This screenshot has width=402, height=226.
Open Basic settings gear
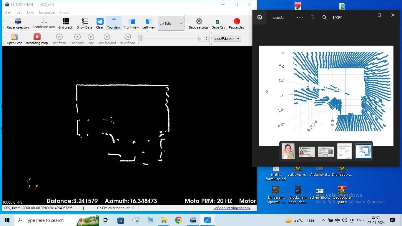(x=199, y=23)
